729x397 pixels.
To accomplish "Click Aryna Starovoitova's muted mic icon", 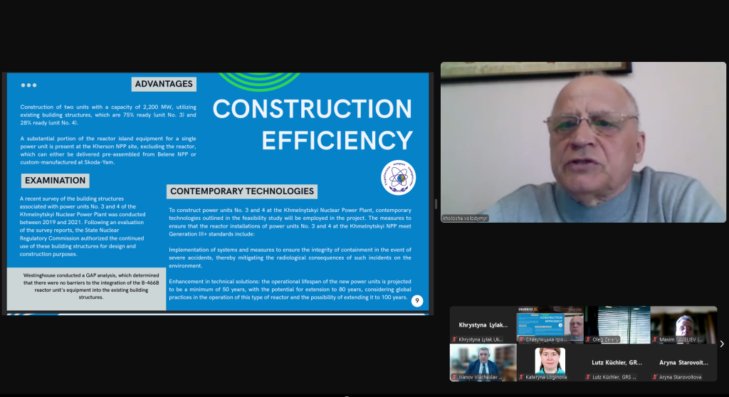I will point(654,377).
